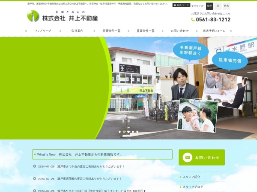This screenshot has width=257, height=192.
Task: Click the green phone icon beside 0561-83-1212
Action: 193,20
